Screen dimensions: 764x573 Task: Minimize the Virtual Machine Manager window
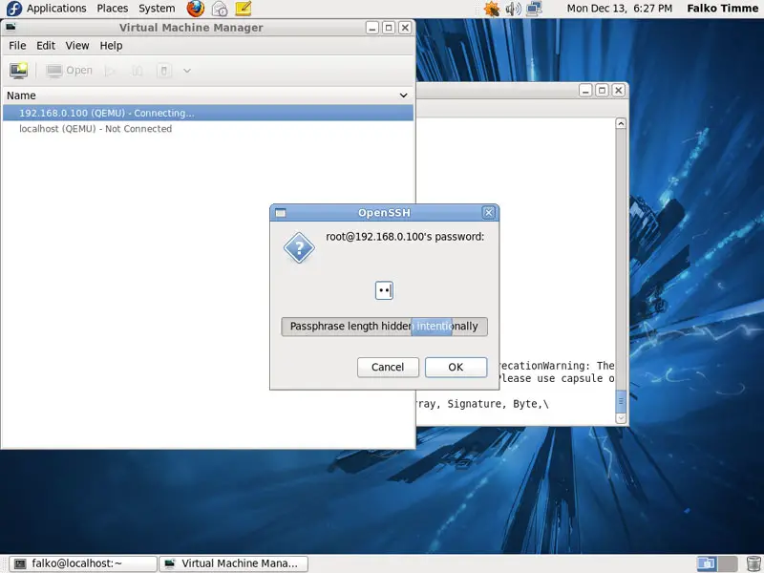pyautogui.click(x=372, y=28)
